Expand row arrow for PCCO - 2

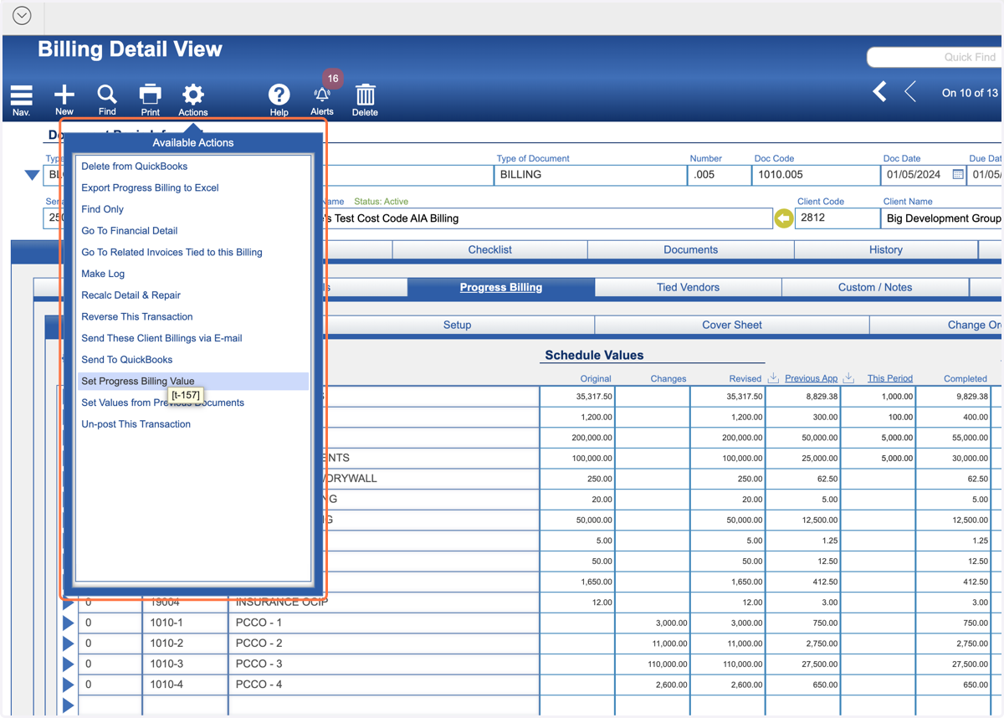(69, 644)
